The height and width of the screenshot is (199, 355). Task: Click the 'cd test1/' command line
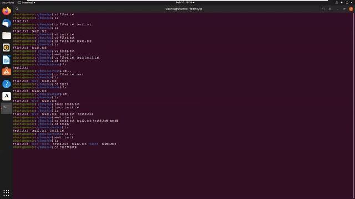click(x=42, y=124)
